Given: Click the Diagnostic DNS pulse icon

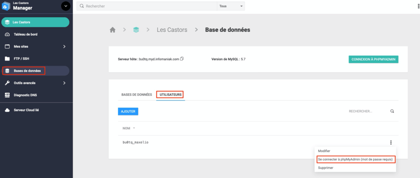Looking at the screenshot, I should point(7,95).
